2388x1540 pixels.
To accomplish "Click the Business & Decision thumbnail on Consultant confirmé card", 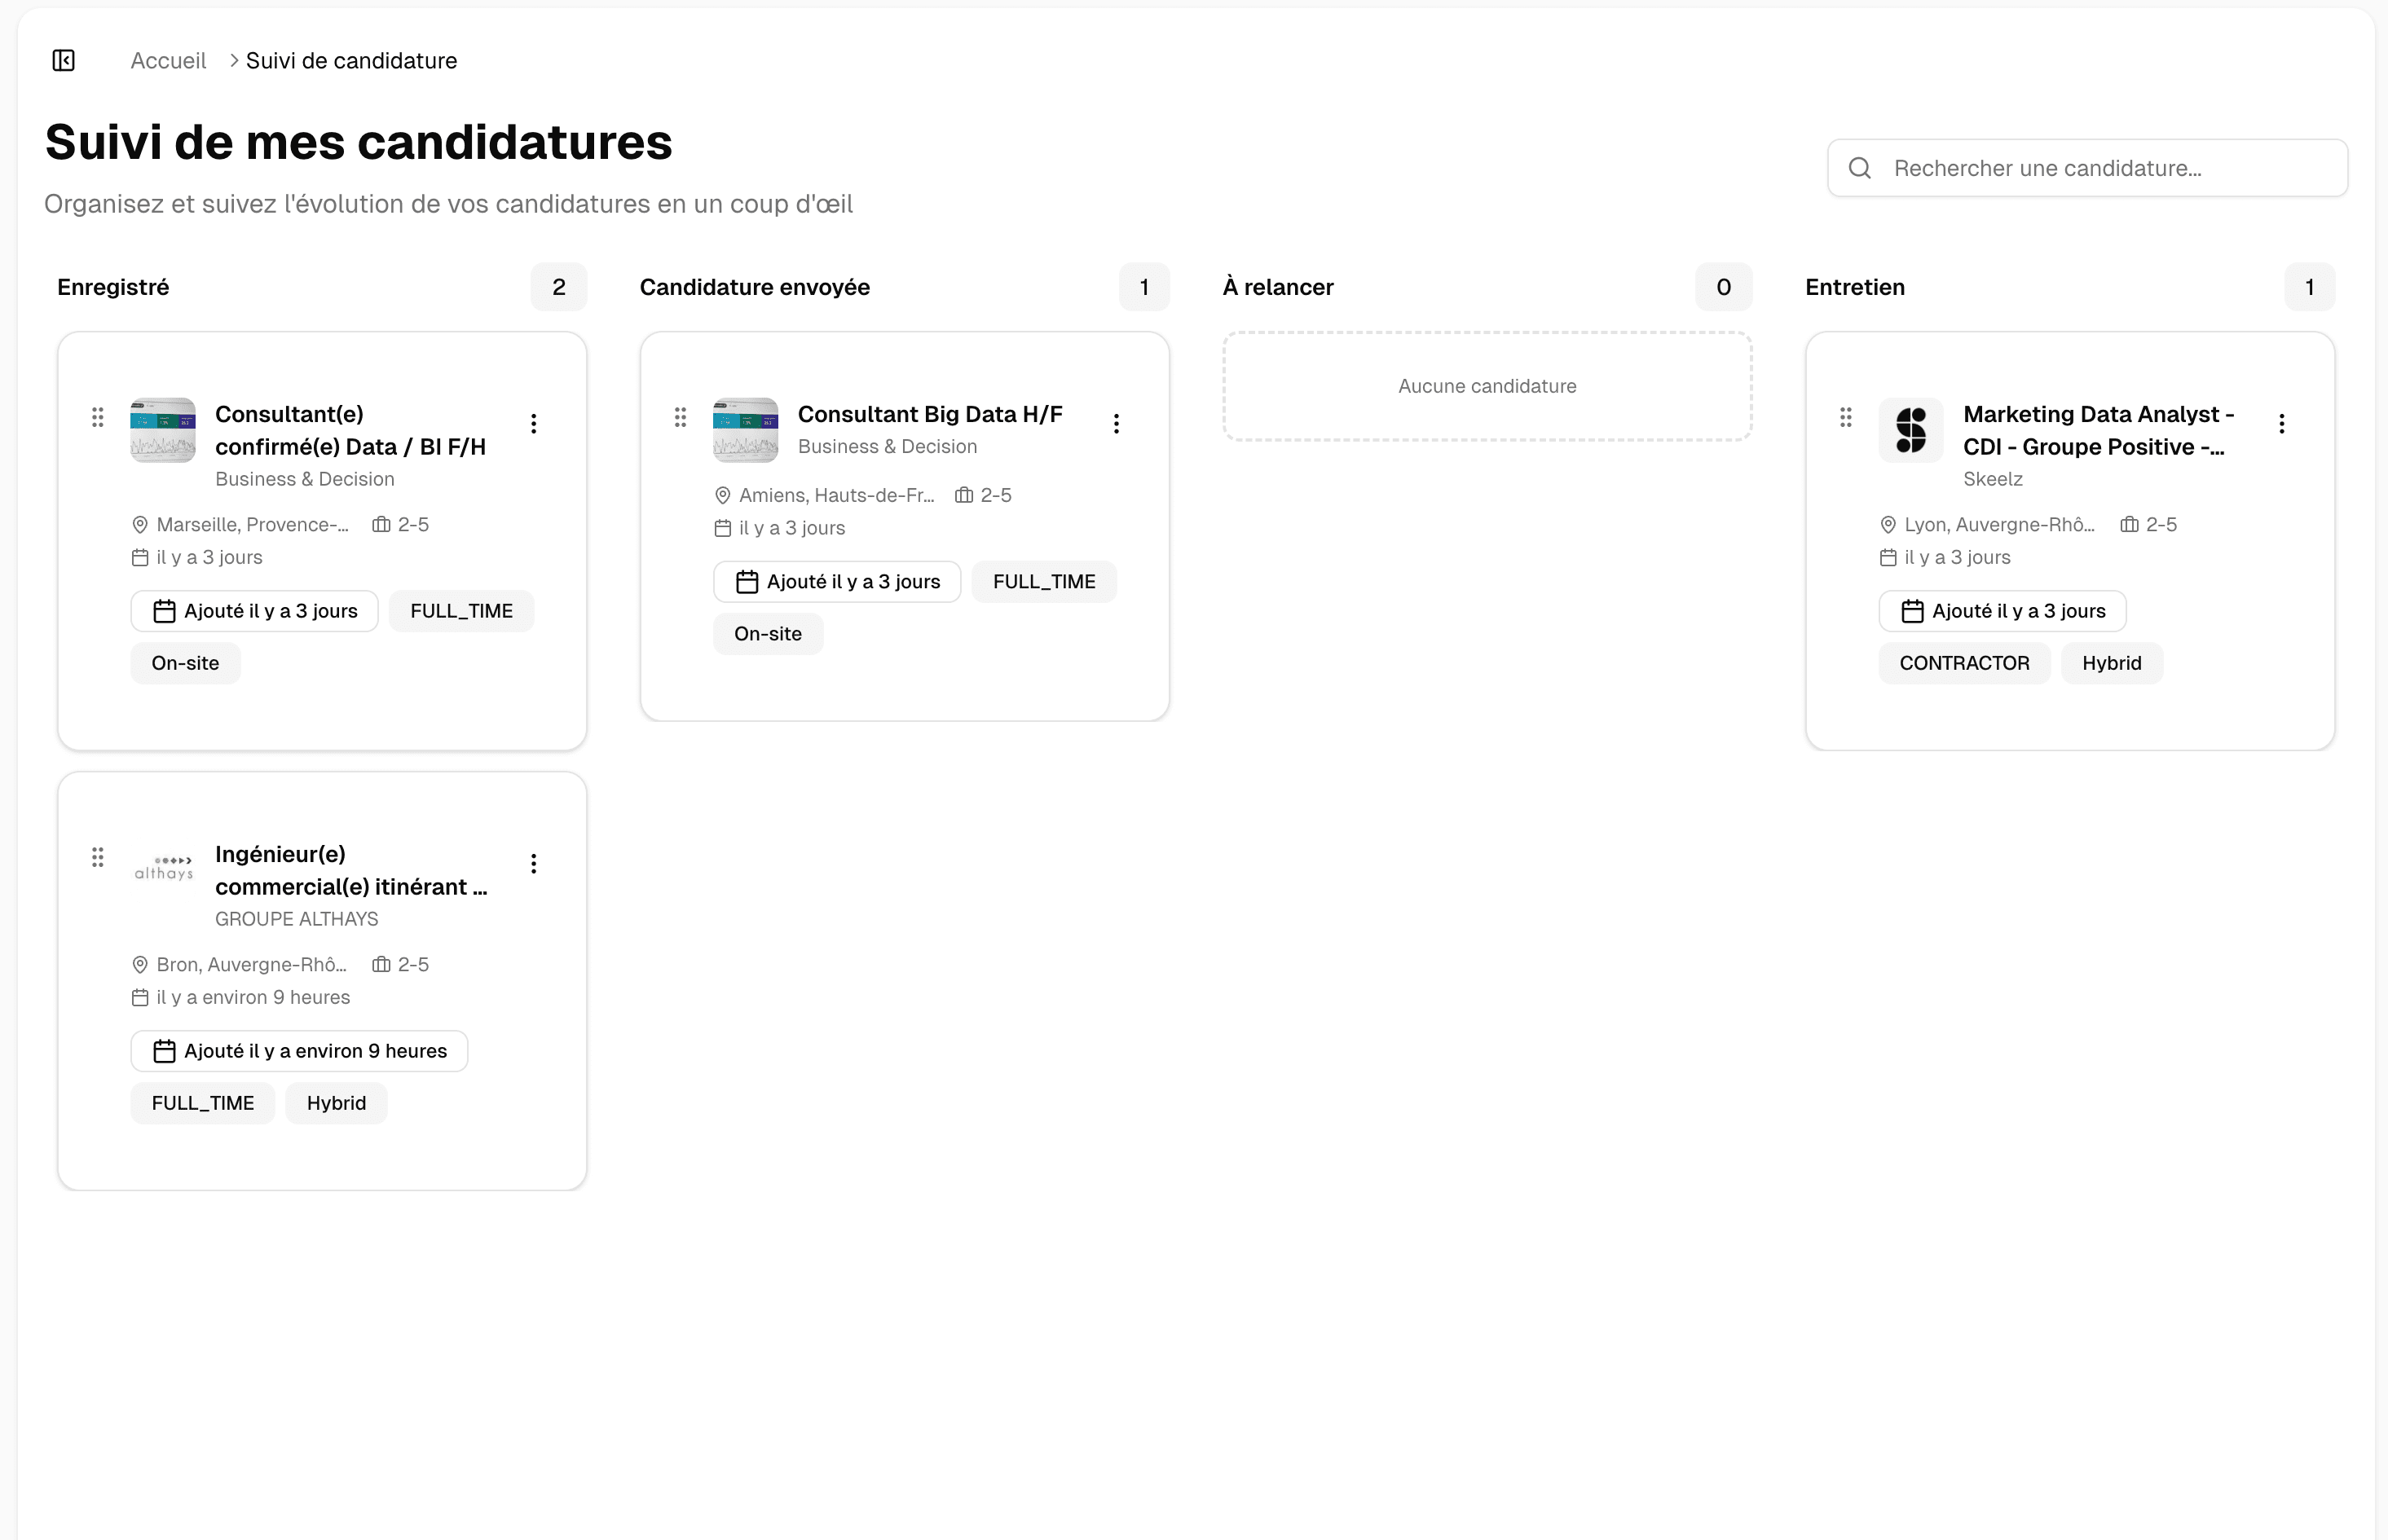I will pos(163,431).
